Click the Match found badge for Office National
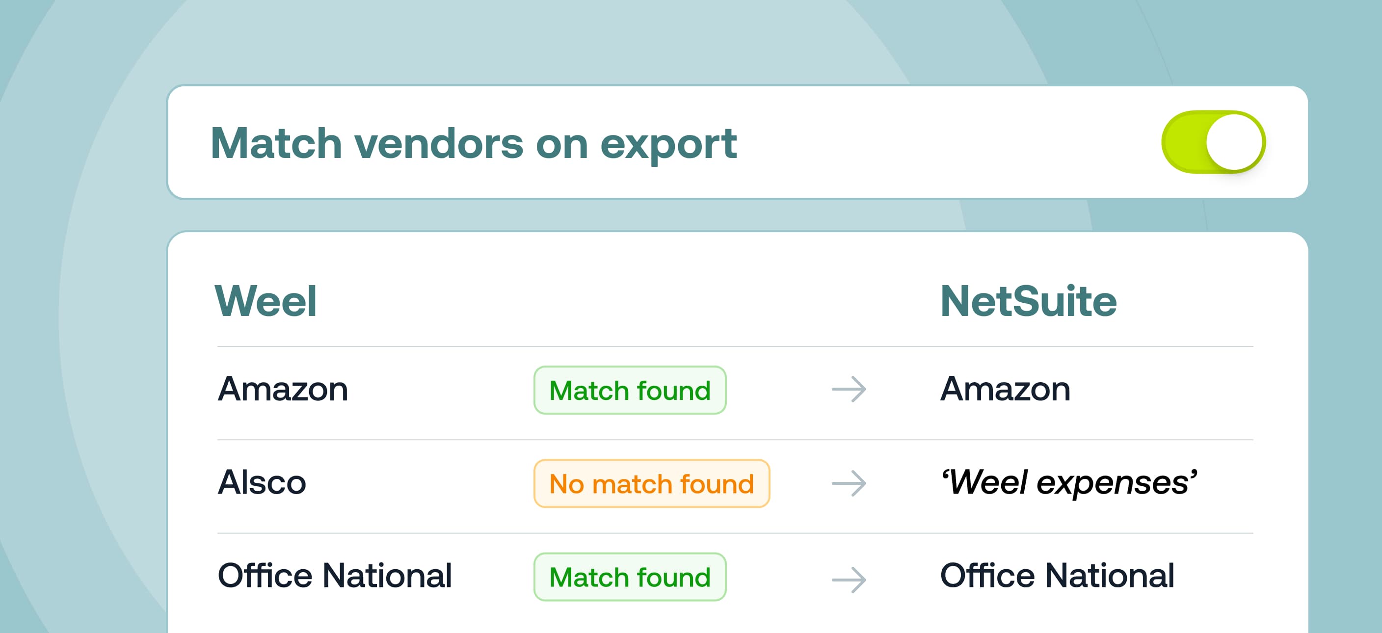 (x=630, y=577)
